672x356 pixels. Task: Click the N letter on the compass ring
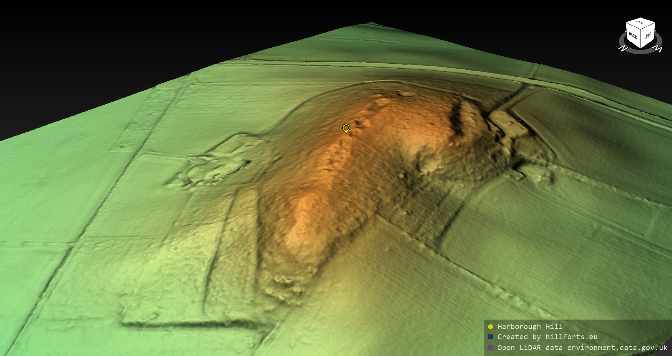point(623,48)
